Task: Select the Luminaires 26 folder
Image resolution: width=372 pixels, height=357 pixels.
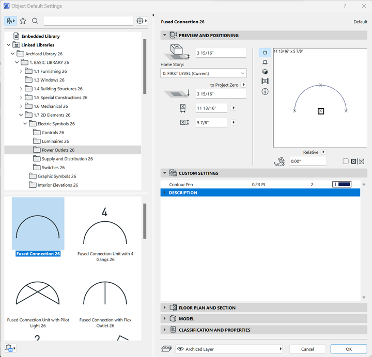Action: 55,141
